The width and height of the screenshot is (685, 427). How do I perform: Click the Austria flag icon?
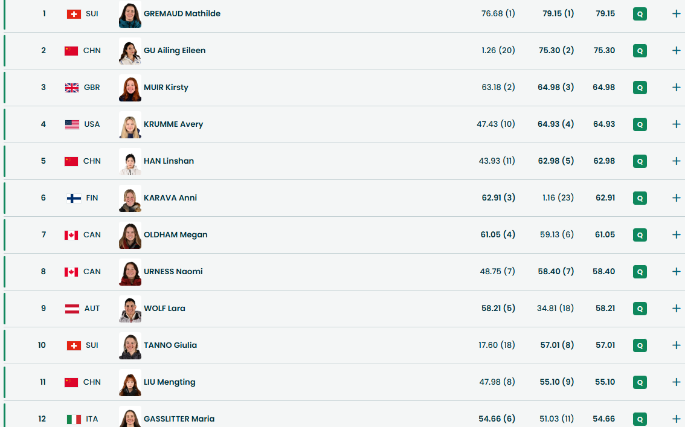click(72, 309)
